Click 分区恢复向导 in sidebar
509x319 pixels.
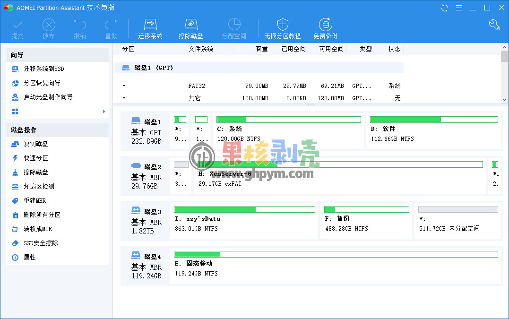pyautogui.click(x=42, y=83)
